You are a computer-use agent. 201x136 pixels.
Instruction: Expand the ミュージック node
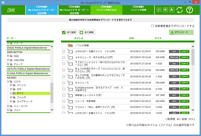pyautogui.click(x=8, y=106)
